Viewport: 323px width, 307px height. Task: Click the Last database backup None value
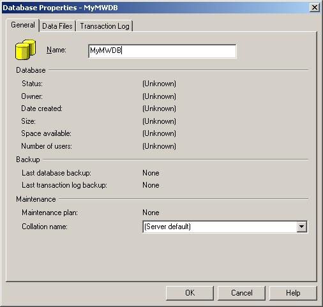pos(151,173)
